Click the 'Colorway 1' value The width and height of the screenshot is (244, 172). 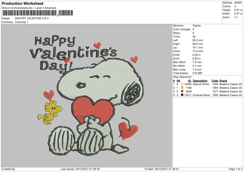pyautogui.click(x=22, y=22)
